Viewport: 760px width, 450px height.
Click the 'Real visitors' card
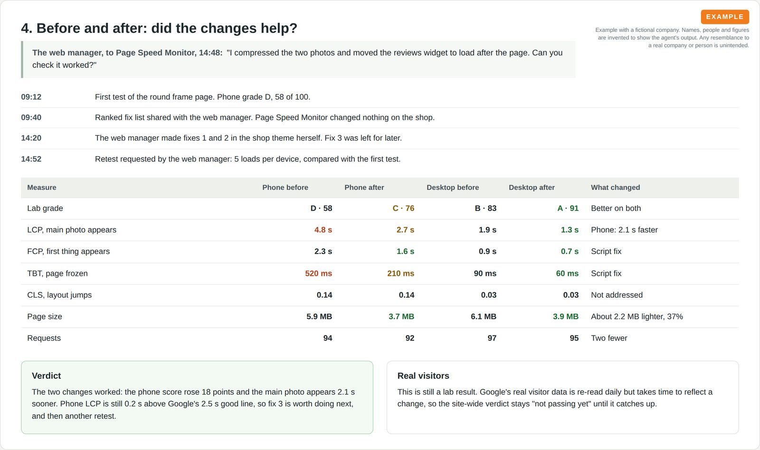(x=563, y=397)
